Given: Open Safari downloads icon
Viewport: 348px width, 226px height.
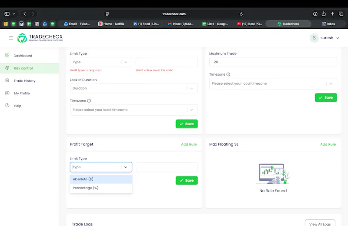Looking at the screenshot, I should tap(315, 14).
